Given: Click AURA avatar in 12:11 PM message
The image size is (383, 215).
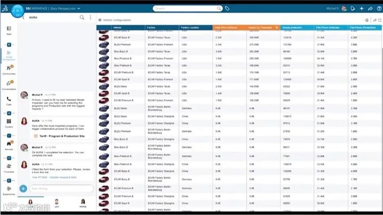Looking at the screenshot, I should [24, 121].
